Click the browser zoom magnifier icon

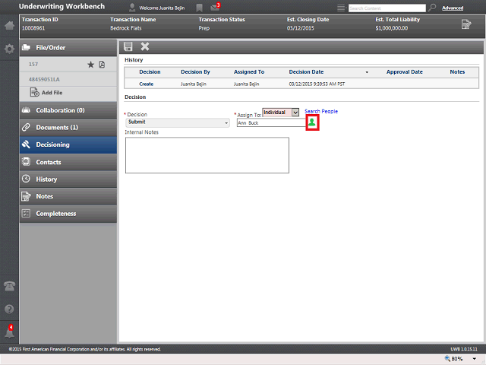447,358
